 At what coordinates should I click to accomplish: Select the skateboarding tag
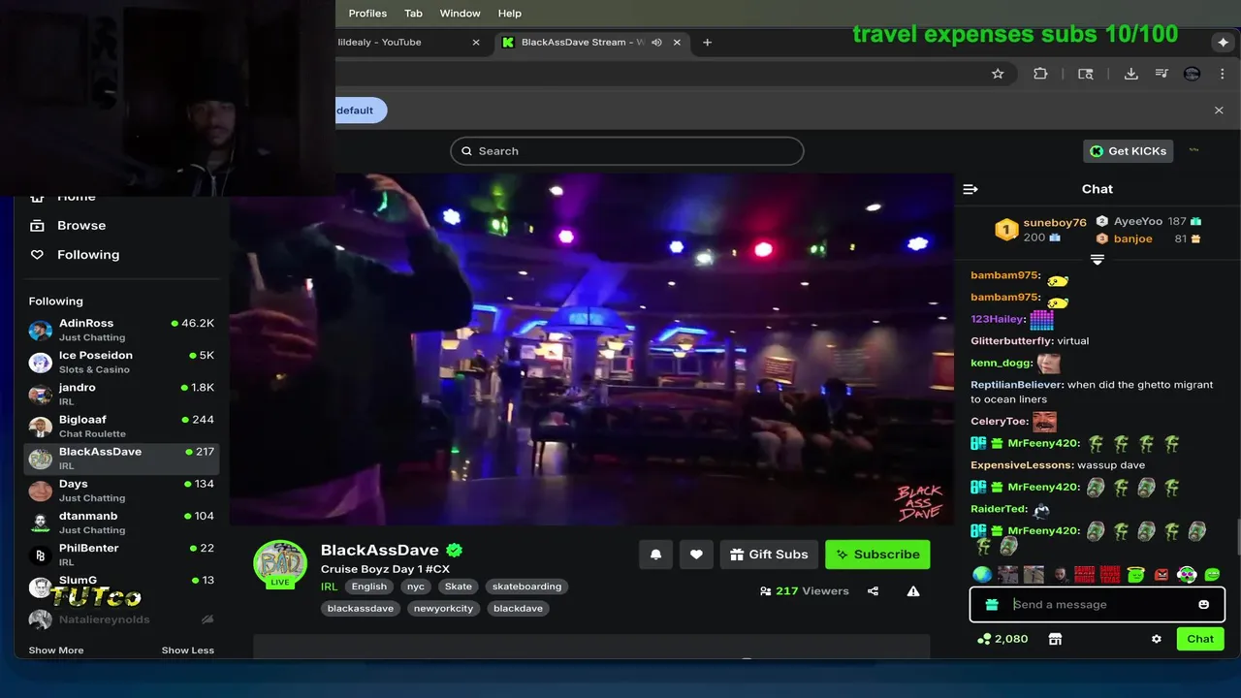coord(526,587)
